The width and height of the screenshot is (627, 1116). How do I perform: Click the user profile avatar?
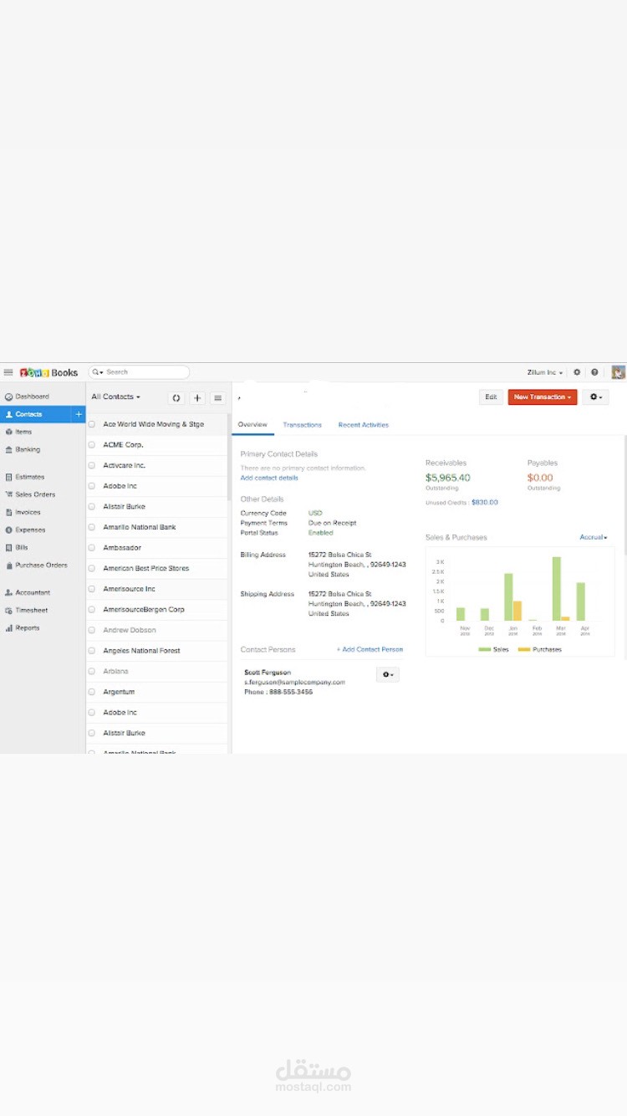(x=619, y=372)
